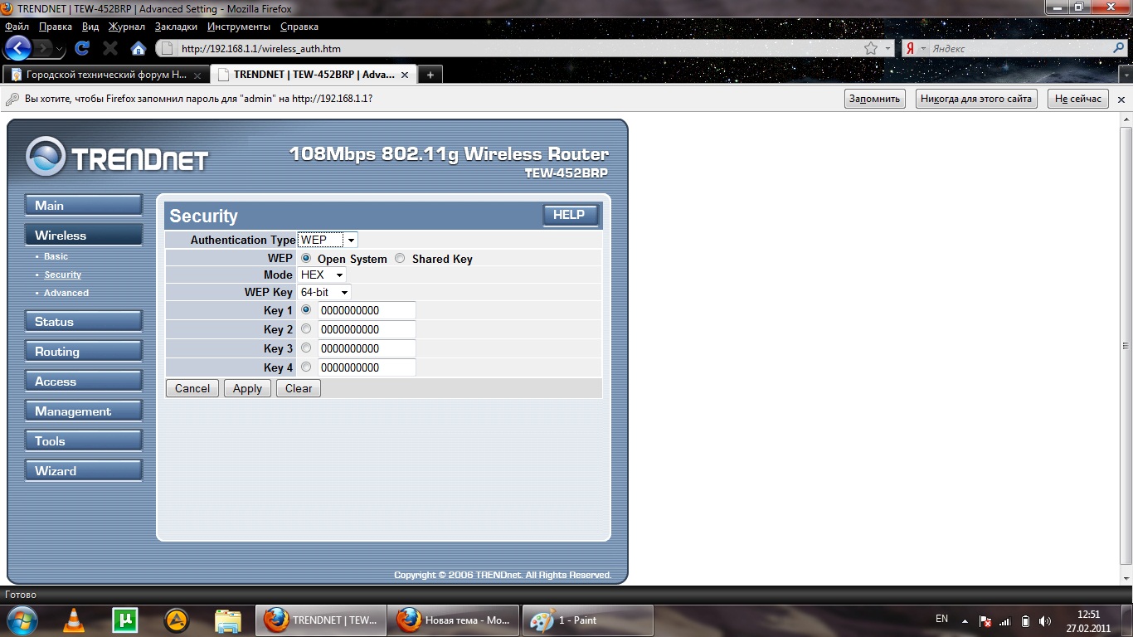The height and width of the screenshot is (637, 1133).
Task: Click the page vertical scrollbar
Action: pyautogui.click(x=1126, y=346)
